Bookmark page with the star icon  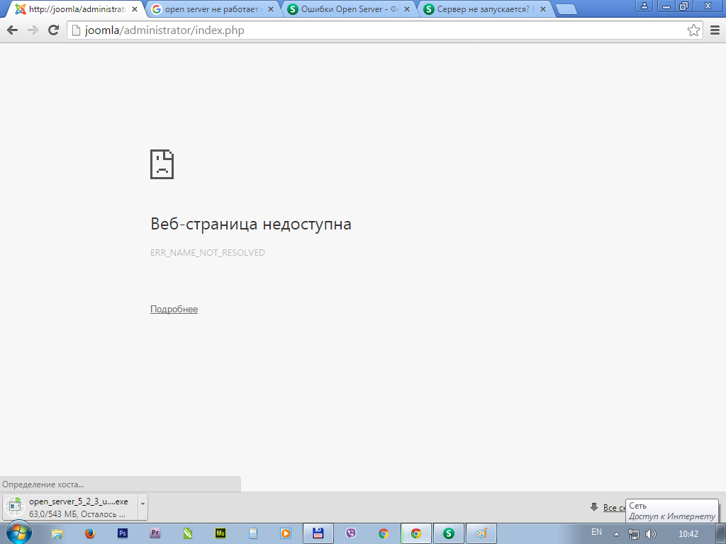[x=693, y=30]
